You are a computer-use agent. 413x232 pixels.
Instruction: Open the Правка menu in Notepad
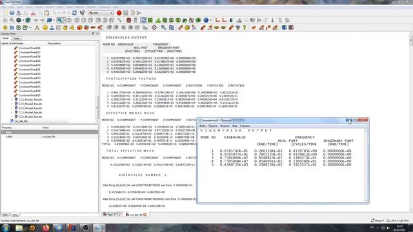[213, 126]
